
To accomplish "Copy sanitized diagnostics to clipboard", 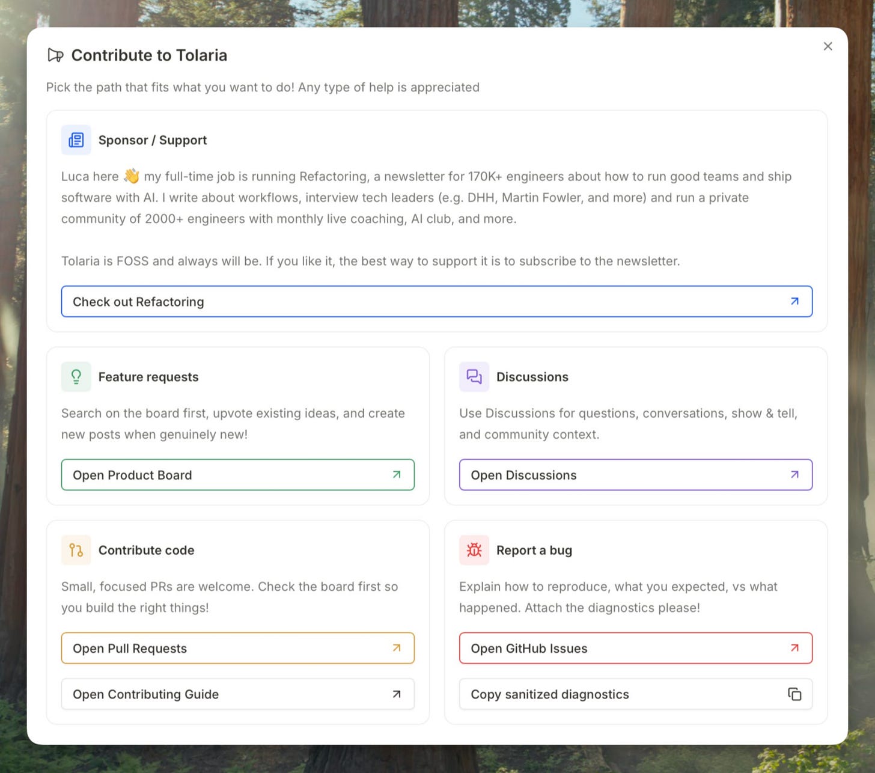I will [636, 694].
